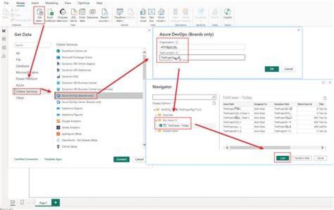The image size is (334, 210).
Task: Open the Recent sources ribbon button
Action: click(104, 15)
